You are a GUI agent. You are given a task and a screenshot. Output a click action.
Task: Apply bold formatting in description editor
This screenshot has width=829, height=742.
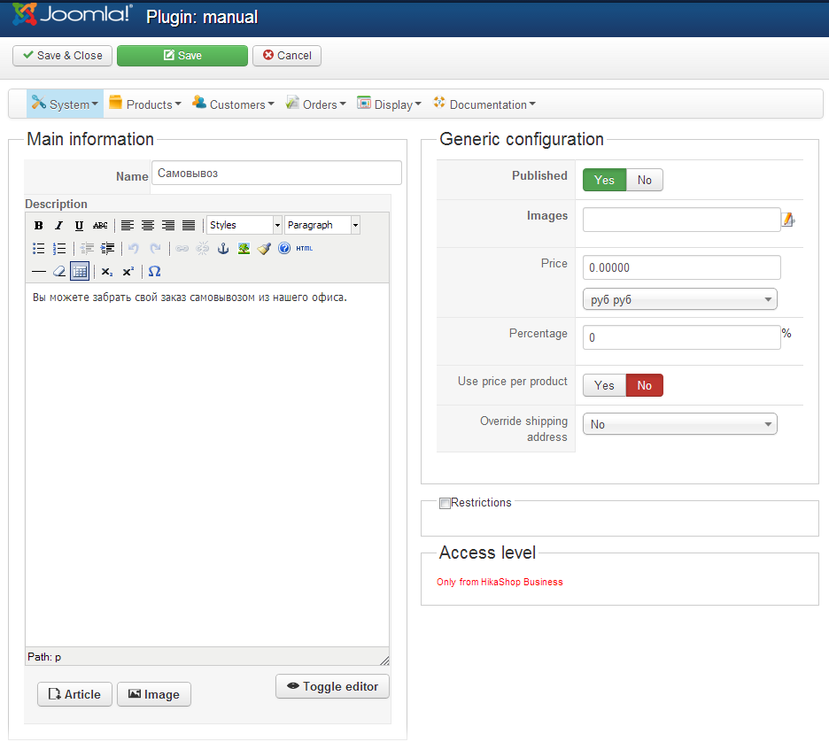point(39,226)
